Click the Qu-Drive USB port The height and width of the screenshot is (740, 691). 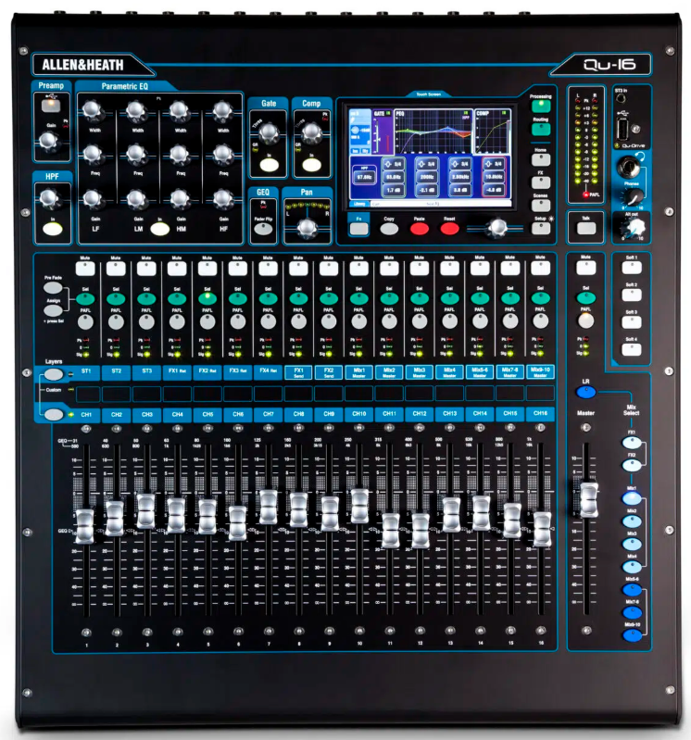pyautogui.click(x=622, y=130)
